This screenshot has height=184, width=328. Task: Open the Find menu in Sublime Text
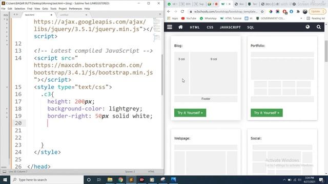tap(30, 9)
